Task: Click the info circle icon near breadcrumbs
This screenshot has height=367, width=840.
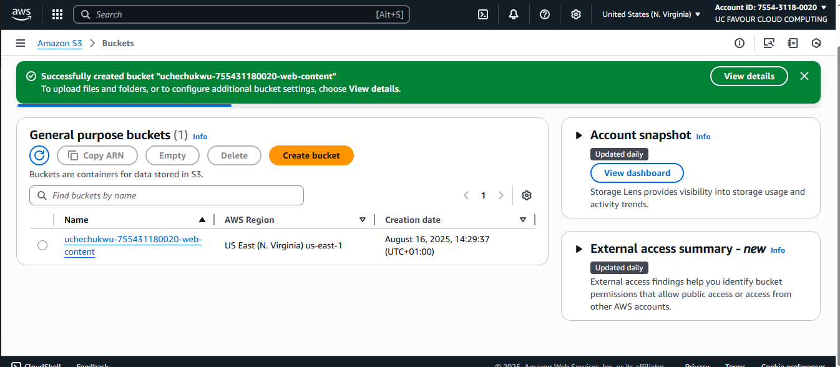Action: tap(740, 43)
